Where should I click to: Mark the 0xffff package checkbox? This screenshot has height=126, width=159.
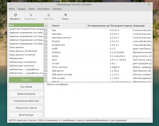point(46,49)
